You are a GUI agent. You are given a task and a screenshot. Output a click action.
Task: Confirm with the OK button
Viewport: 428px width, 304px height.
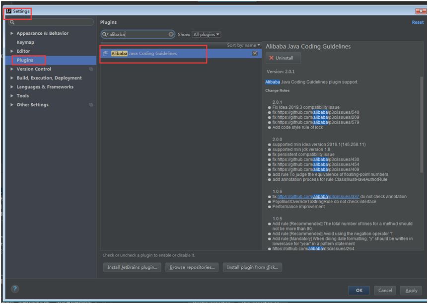click(359, 291)
